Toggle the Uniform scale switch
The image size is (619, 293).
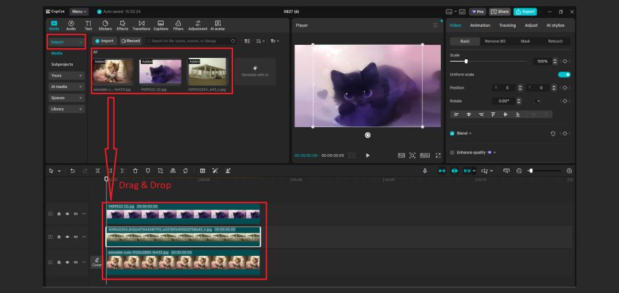[564, 74]
